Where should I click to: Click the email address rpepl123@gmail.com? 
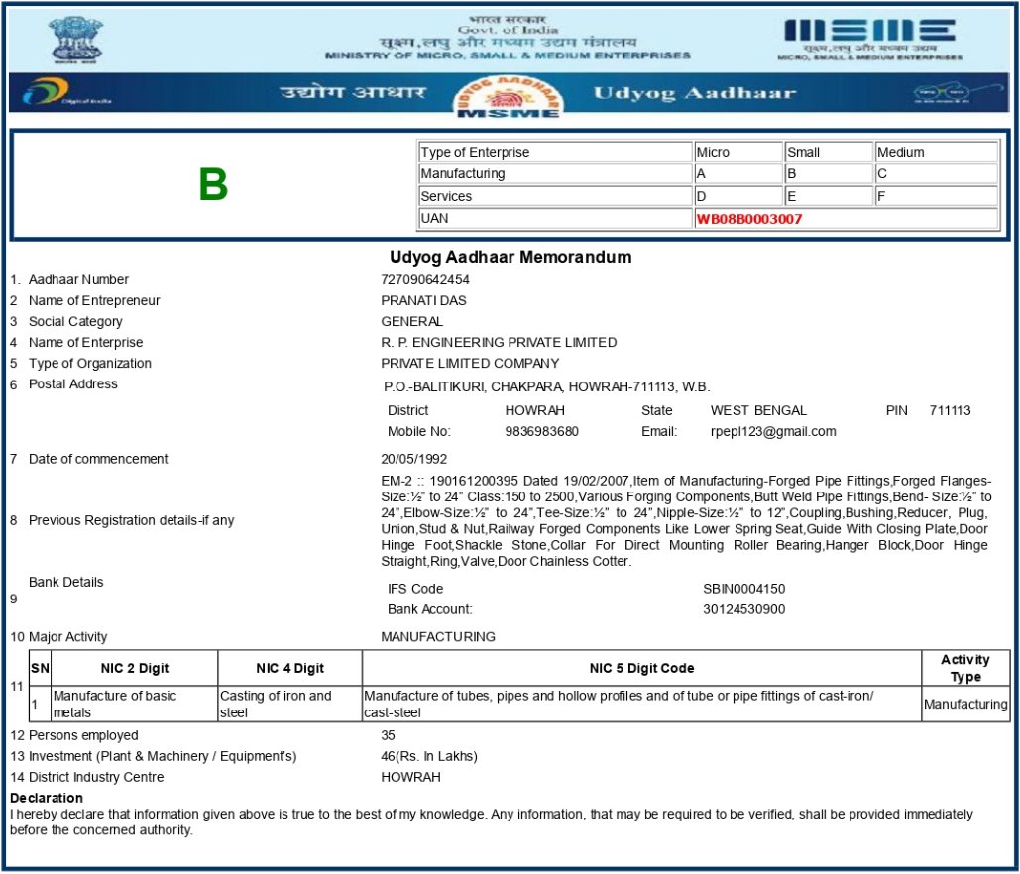(x=773, y=431)
